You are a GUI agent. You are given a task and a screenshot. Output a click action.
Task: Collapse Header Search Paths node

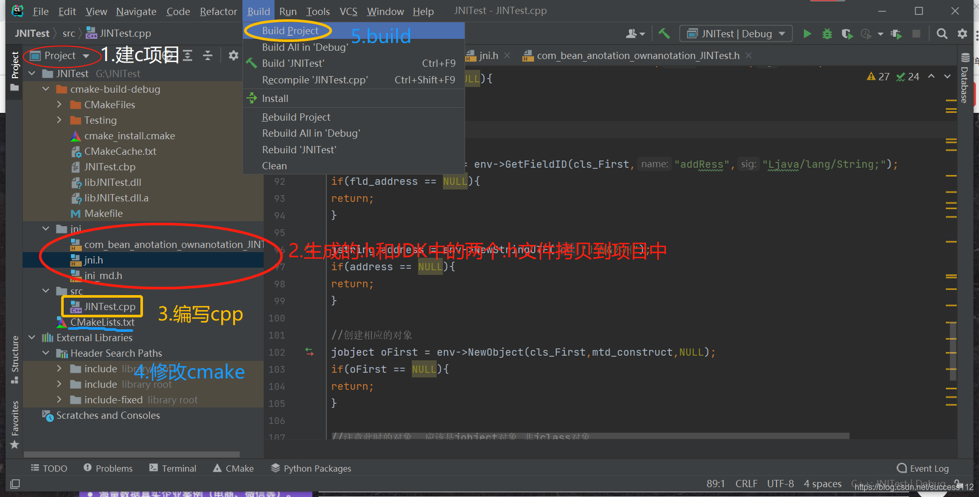(x=46, y=353)
